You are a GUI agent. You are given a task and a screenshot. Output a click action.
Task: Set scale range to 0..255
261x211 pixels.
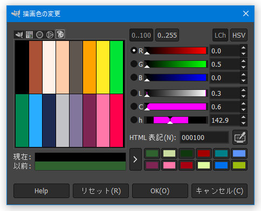167,35
